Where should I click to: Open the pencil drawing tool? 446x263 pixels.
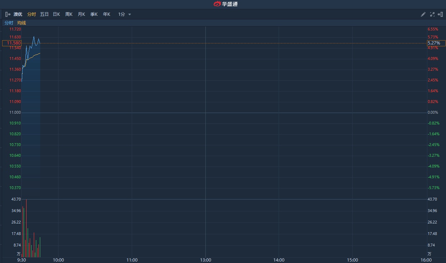coord(423,14)
